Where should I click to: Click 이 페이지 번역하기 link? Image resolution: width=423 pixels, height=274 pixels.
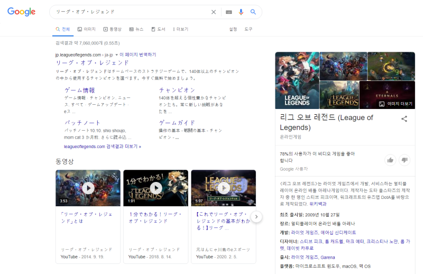pos(138,54)
